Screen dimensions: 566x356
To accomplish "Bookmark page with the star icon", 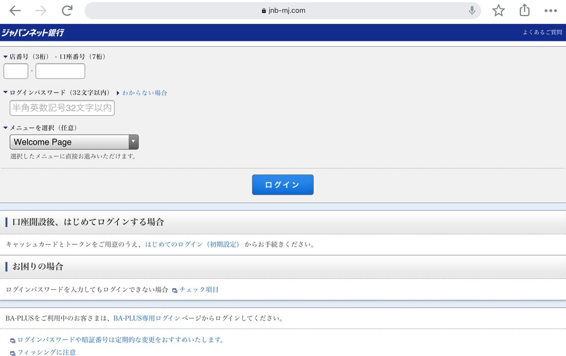I will [x=499, y=10].
